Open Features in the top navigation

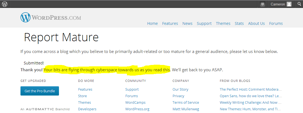coord(170,23)
